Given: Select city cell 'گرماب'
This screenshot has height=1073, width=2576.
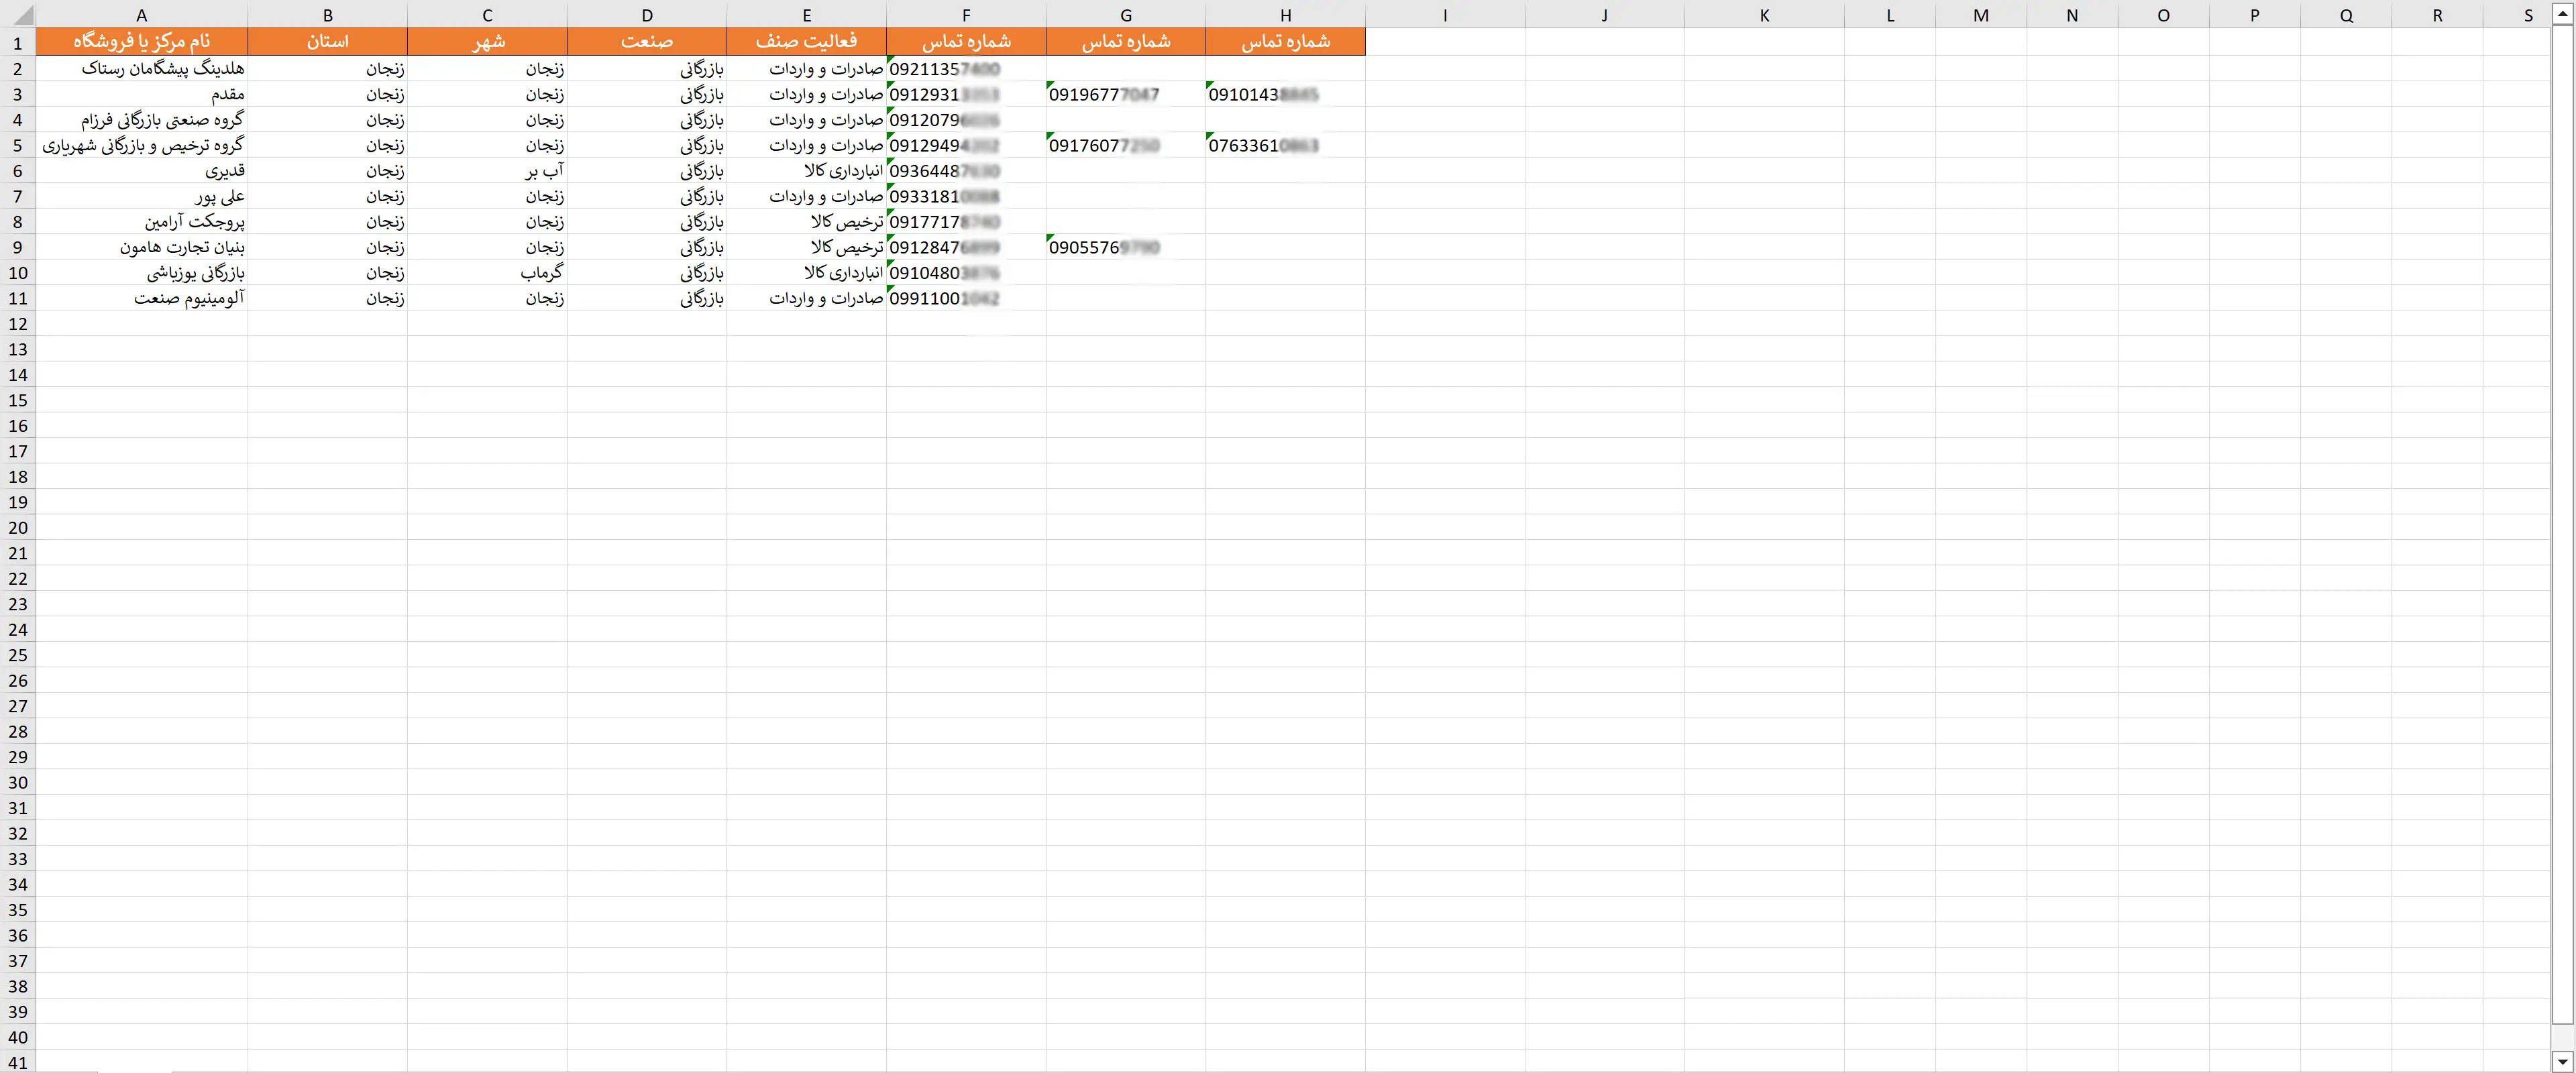Looking at the screenshot, I should coord(487,272).
